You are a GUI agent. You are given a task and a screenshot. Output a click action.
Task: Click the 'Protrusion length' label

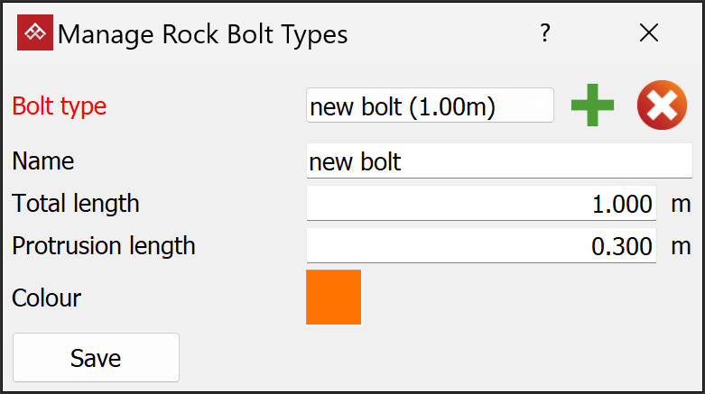click(104, 245)
